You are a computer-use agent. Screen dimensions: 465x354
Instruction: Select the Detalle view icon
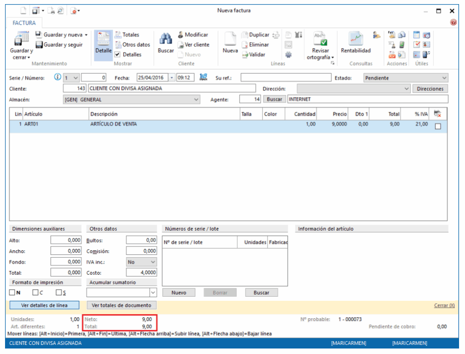pyautogui.click(x=104, y=41)
